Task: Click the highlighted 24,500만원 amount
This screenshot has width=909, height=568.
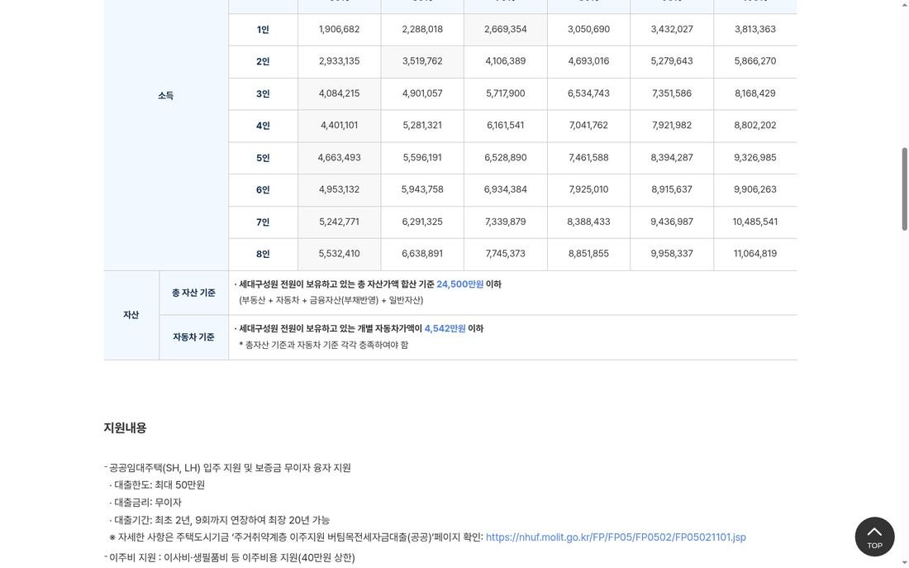Action: [x=459, y=284]
